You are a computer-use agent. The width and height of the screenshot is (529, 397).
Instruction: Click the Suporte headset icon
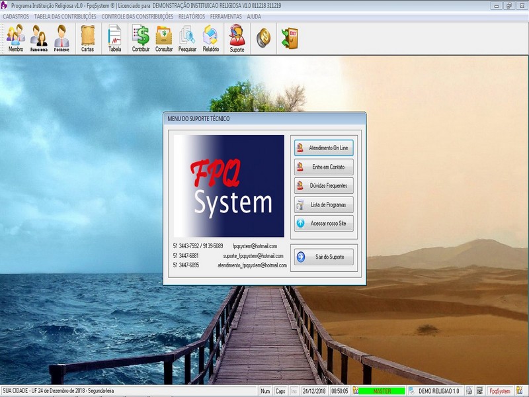tap(237, 38)
